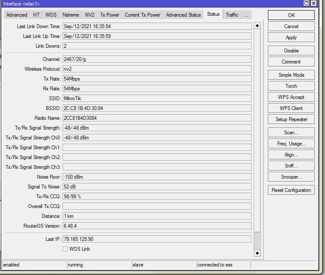Screen dimensions: 325x275
Task: Add a Comment to the interface
Action: pyautogui.click(x=291, y=62)
